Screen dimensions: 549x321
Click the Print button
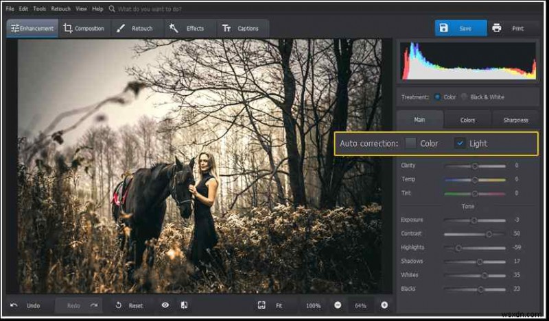[x=513, y=28]
